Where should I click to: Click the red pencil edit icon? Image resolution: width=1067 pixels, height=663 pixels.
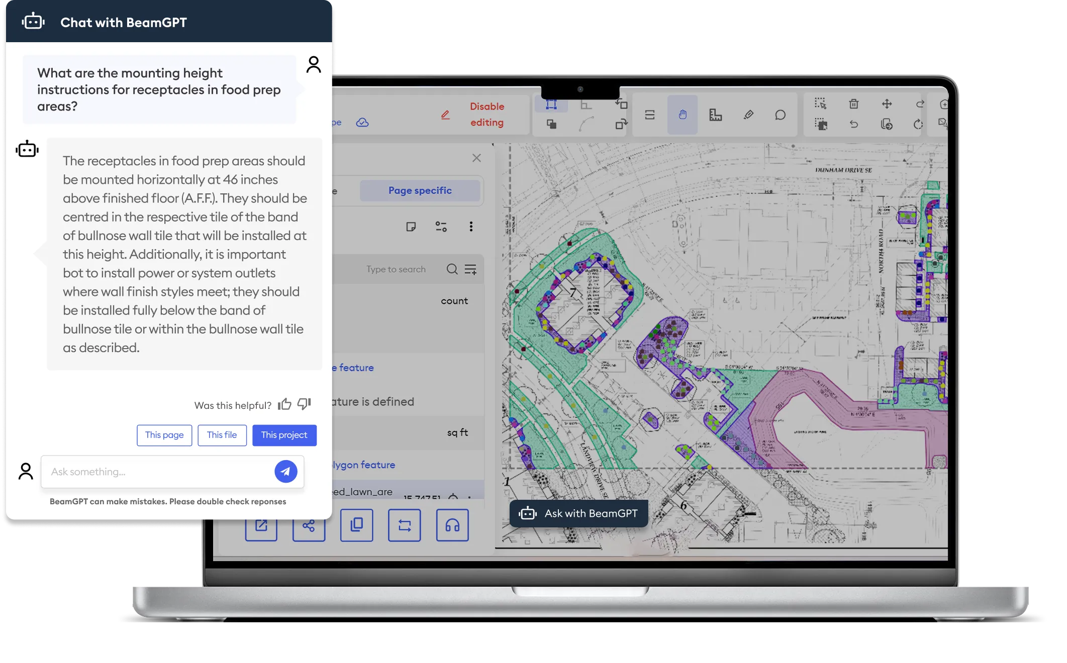pos(445,115)
